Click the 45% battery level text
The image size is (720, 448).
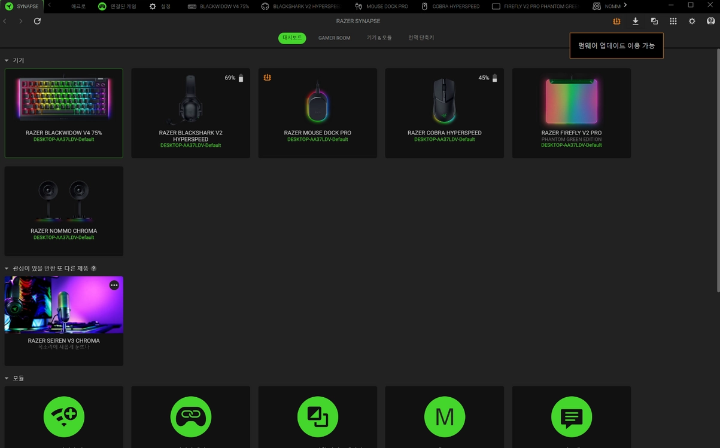coord(484,78)
